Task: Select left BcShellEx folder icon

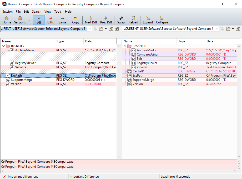Action: pyautogui.click(x=8, y=46)
